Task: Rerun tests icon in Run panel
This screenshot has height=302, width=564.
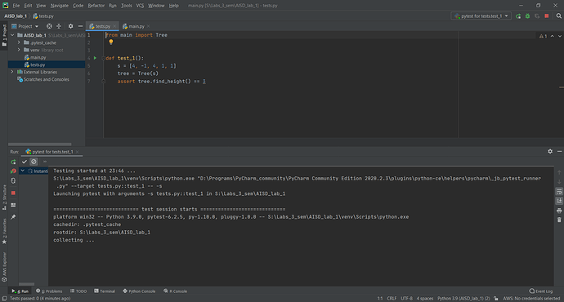Action: tap(13, 162)
